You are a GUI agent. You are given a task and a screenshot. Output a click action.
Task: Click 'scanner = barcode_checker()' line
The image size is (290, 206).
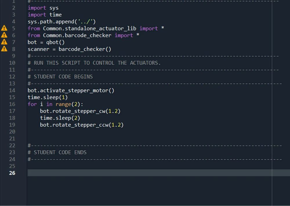[x=69, y=49]
